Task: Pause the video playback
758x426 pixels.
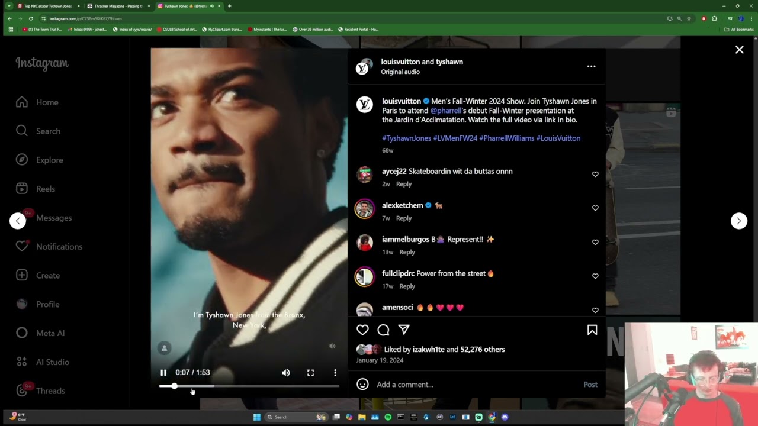Action: [163, 373]
